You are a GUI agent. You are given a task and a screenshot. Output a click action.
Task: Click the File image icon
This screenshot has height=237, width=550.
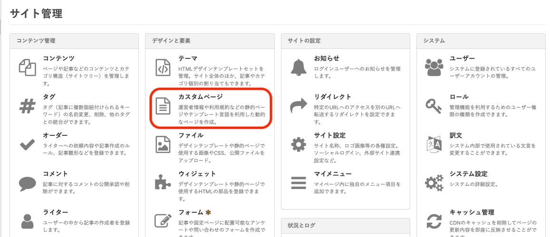(163, 144)
